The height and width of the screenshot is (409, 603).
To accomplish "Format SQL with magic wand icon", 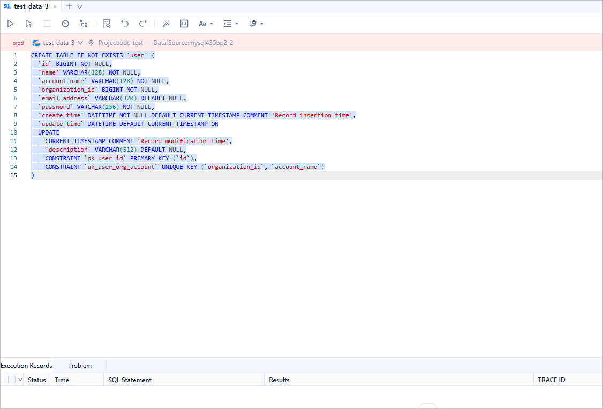I will 166,24.
